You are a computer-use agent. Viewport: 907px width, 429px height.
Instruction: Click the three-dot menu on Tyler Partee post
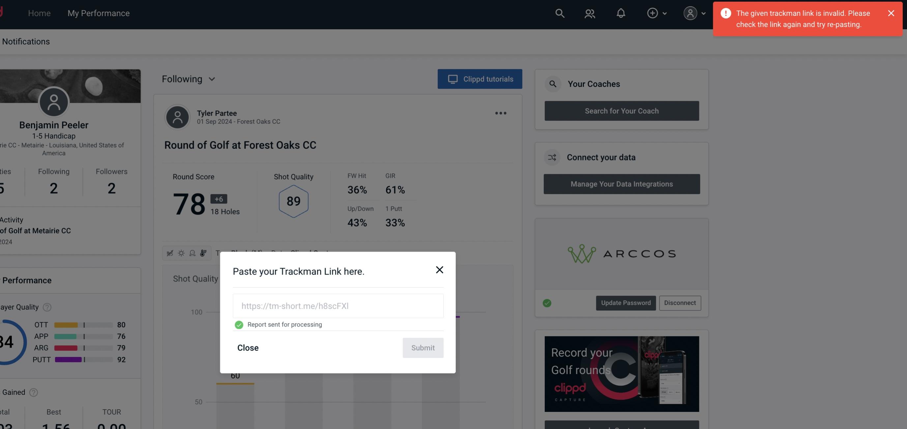[501, 113]
